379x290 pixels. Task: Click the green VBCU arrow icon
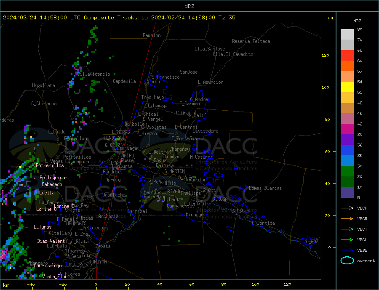point(347,240)
